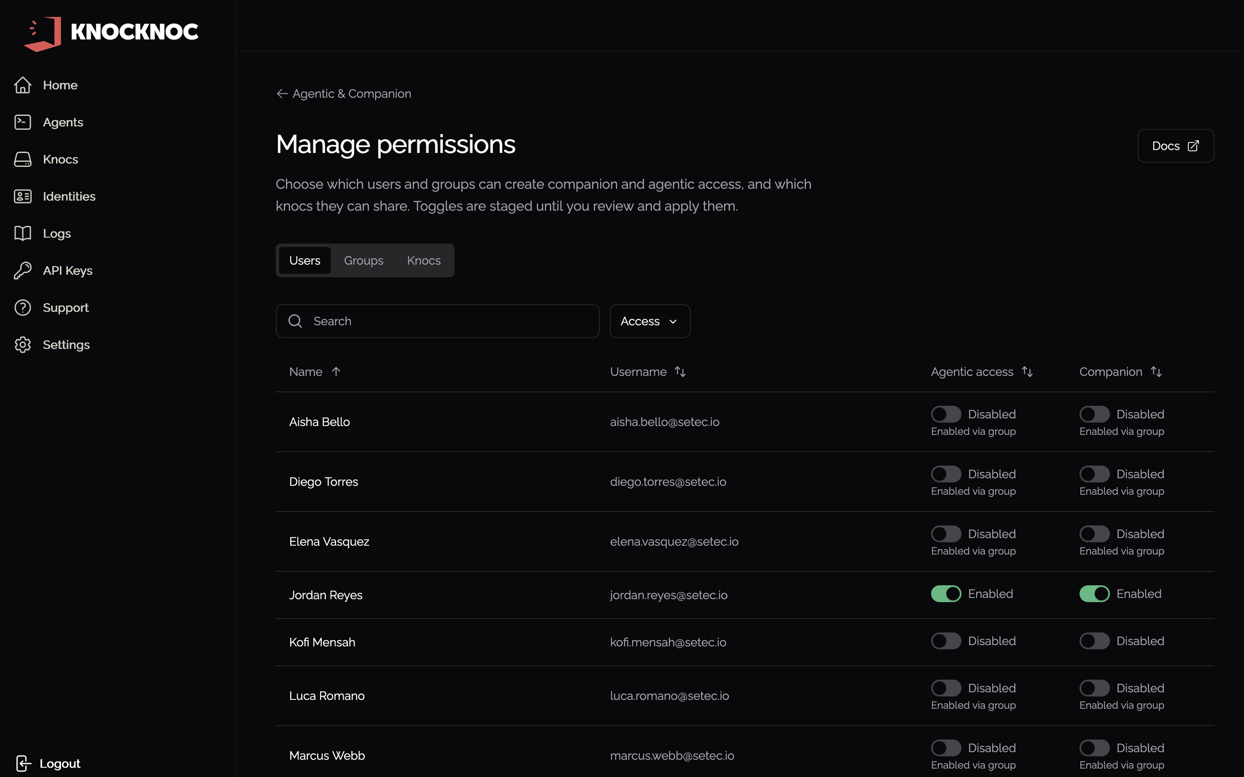Focus the Search input field
Screen dimensions: 1244x777
437,321
